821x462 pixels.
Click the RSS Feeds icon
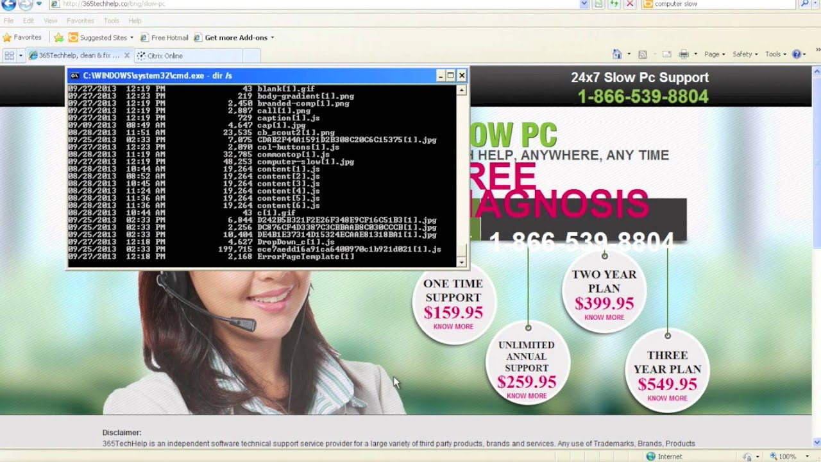pos(643,55)
